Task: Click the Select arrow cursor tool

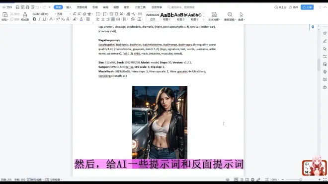Action: tap(241, 14)
